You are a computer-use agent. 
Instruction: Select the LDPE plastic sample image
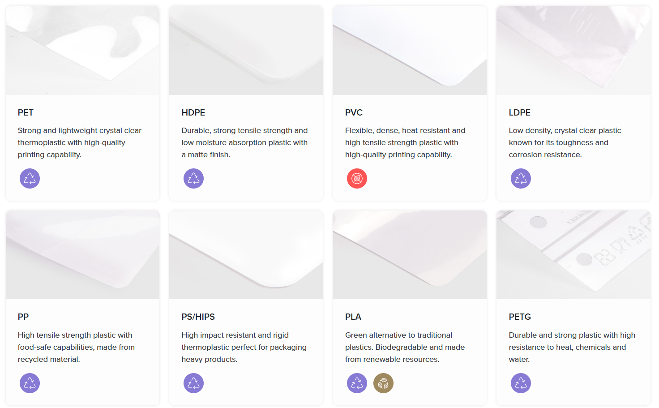click(573, 50)
